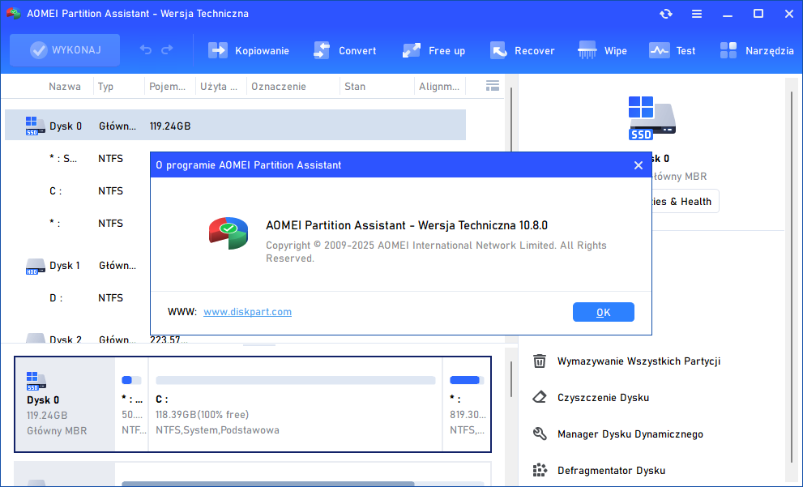Screen dimensions: 803x487
Task: Open the Kopiowanie menu
Action: (249, 51)
